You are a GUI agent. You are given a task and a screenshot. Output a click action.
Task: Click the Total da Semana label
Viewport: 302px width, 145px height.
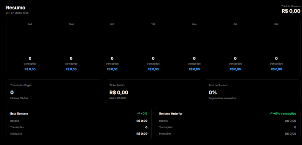pyautogui.click(x=291, y=6)
